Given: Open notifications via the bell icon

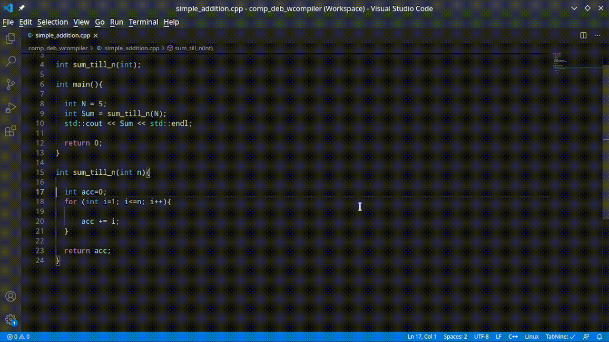Looking at the screenshot, I should pyautogui.click(x=600, y=336).
